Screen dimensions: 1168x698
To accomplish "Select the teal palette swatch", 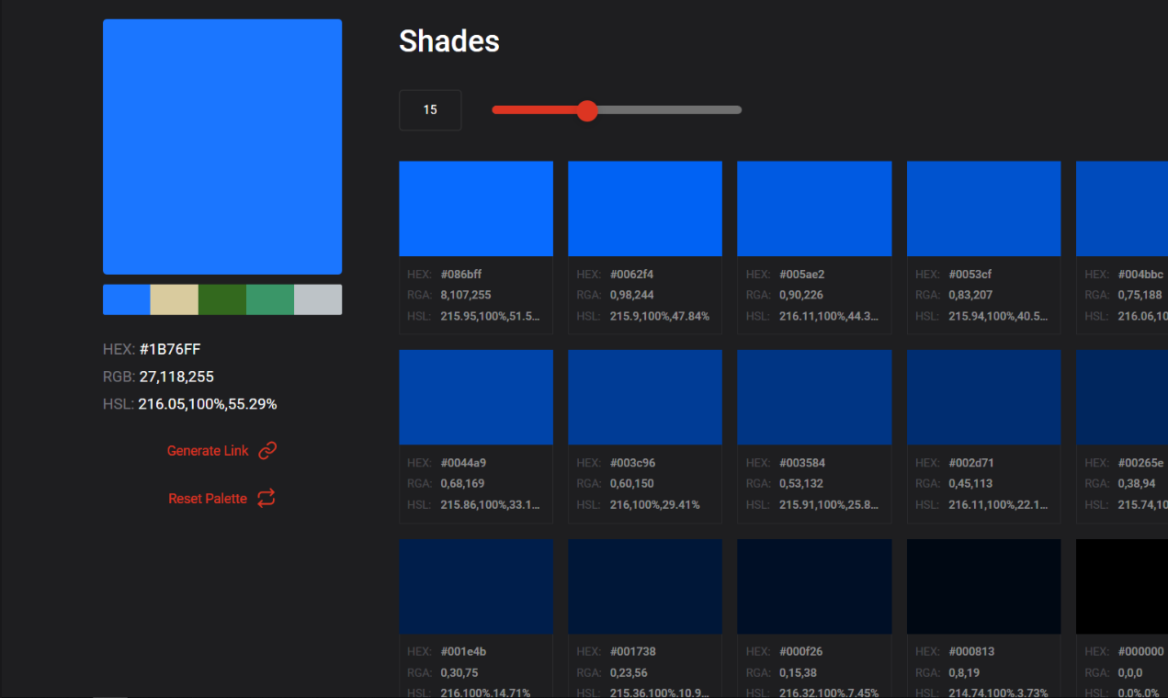I will click(269, 299).
